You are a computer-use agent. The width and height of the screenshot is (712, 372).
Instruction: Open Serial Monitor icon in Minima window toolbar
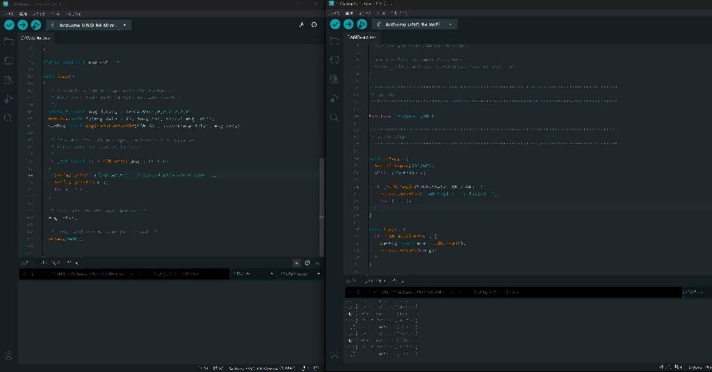click(x=314, y=24)
